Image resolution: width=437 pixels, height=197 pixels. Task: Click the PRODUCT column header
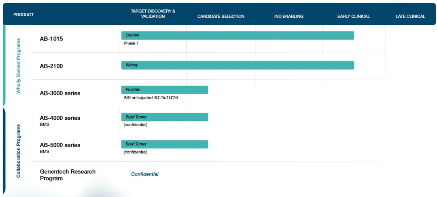click(23, 15)
